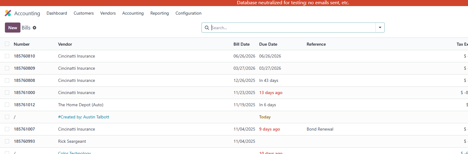Tick the checkbox for bill 185760993
The width and height of the screenshot is (468, 154).
pyautogui.click(x=7, y=141)
